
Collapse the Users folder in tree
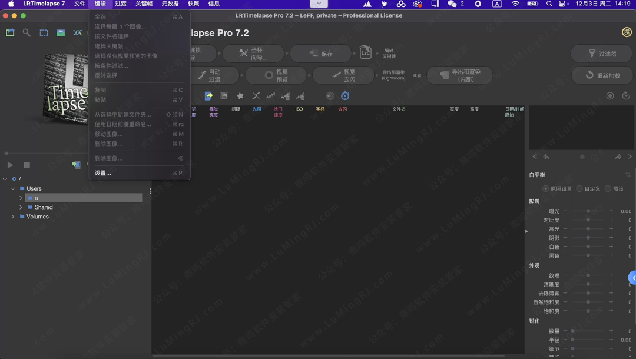pyautogui.click(x=13, y=189)
